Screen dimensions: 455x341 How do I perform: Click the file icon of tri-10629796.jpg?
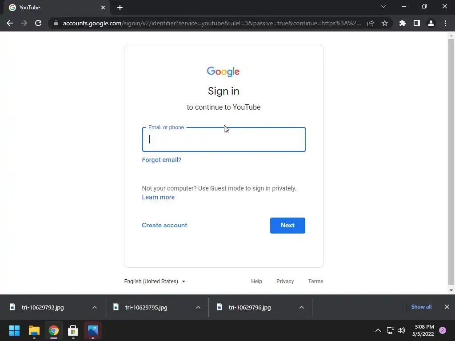tap(220, 307)
